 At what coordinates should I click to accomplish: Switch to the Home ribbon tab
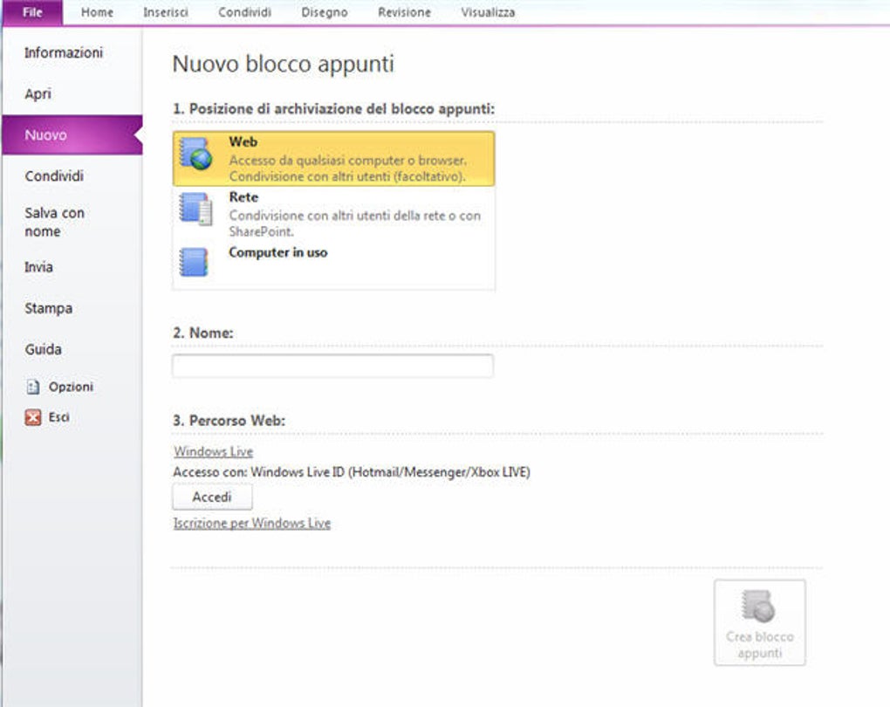click(97, 12)
